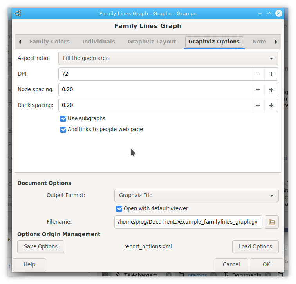Click the Filename path field

point(188,222)
